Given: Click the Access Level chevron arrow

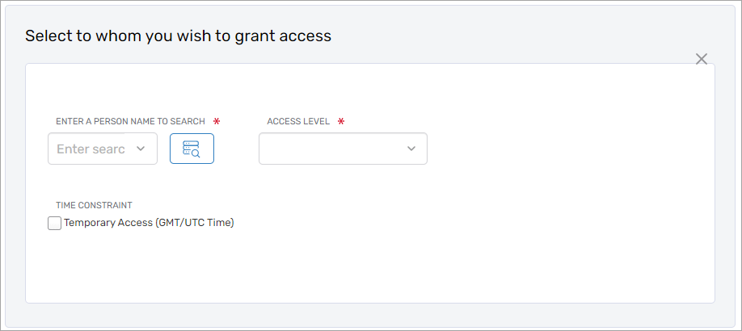Looking at the screenshot, I should tap(411, 149).
